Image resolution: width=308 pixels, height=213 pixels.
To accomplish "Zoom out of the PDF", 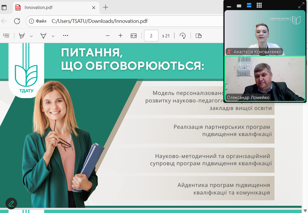I will (107, 36).
